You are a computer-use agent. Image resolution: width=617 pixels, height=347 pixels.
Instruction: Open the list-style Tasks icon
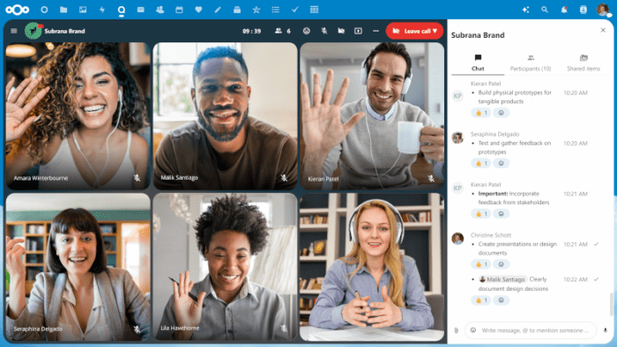275,10
